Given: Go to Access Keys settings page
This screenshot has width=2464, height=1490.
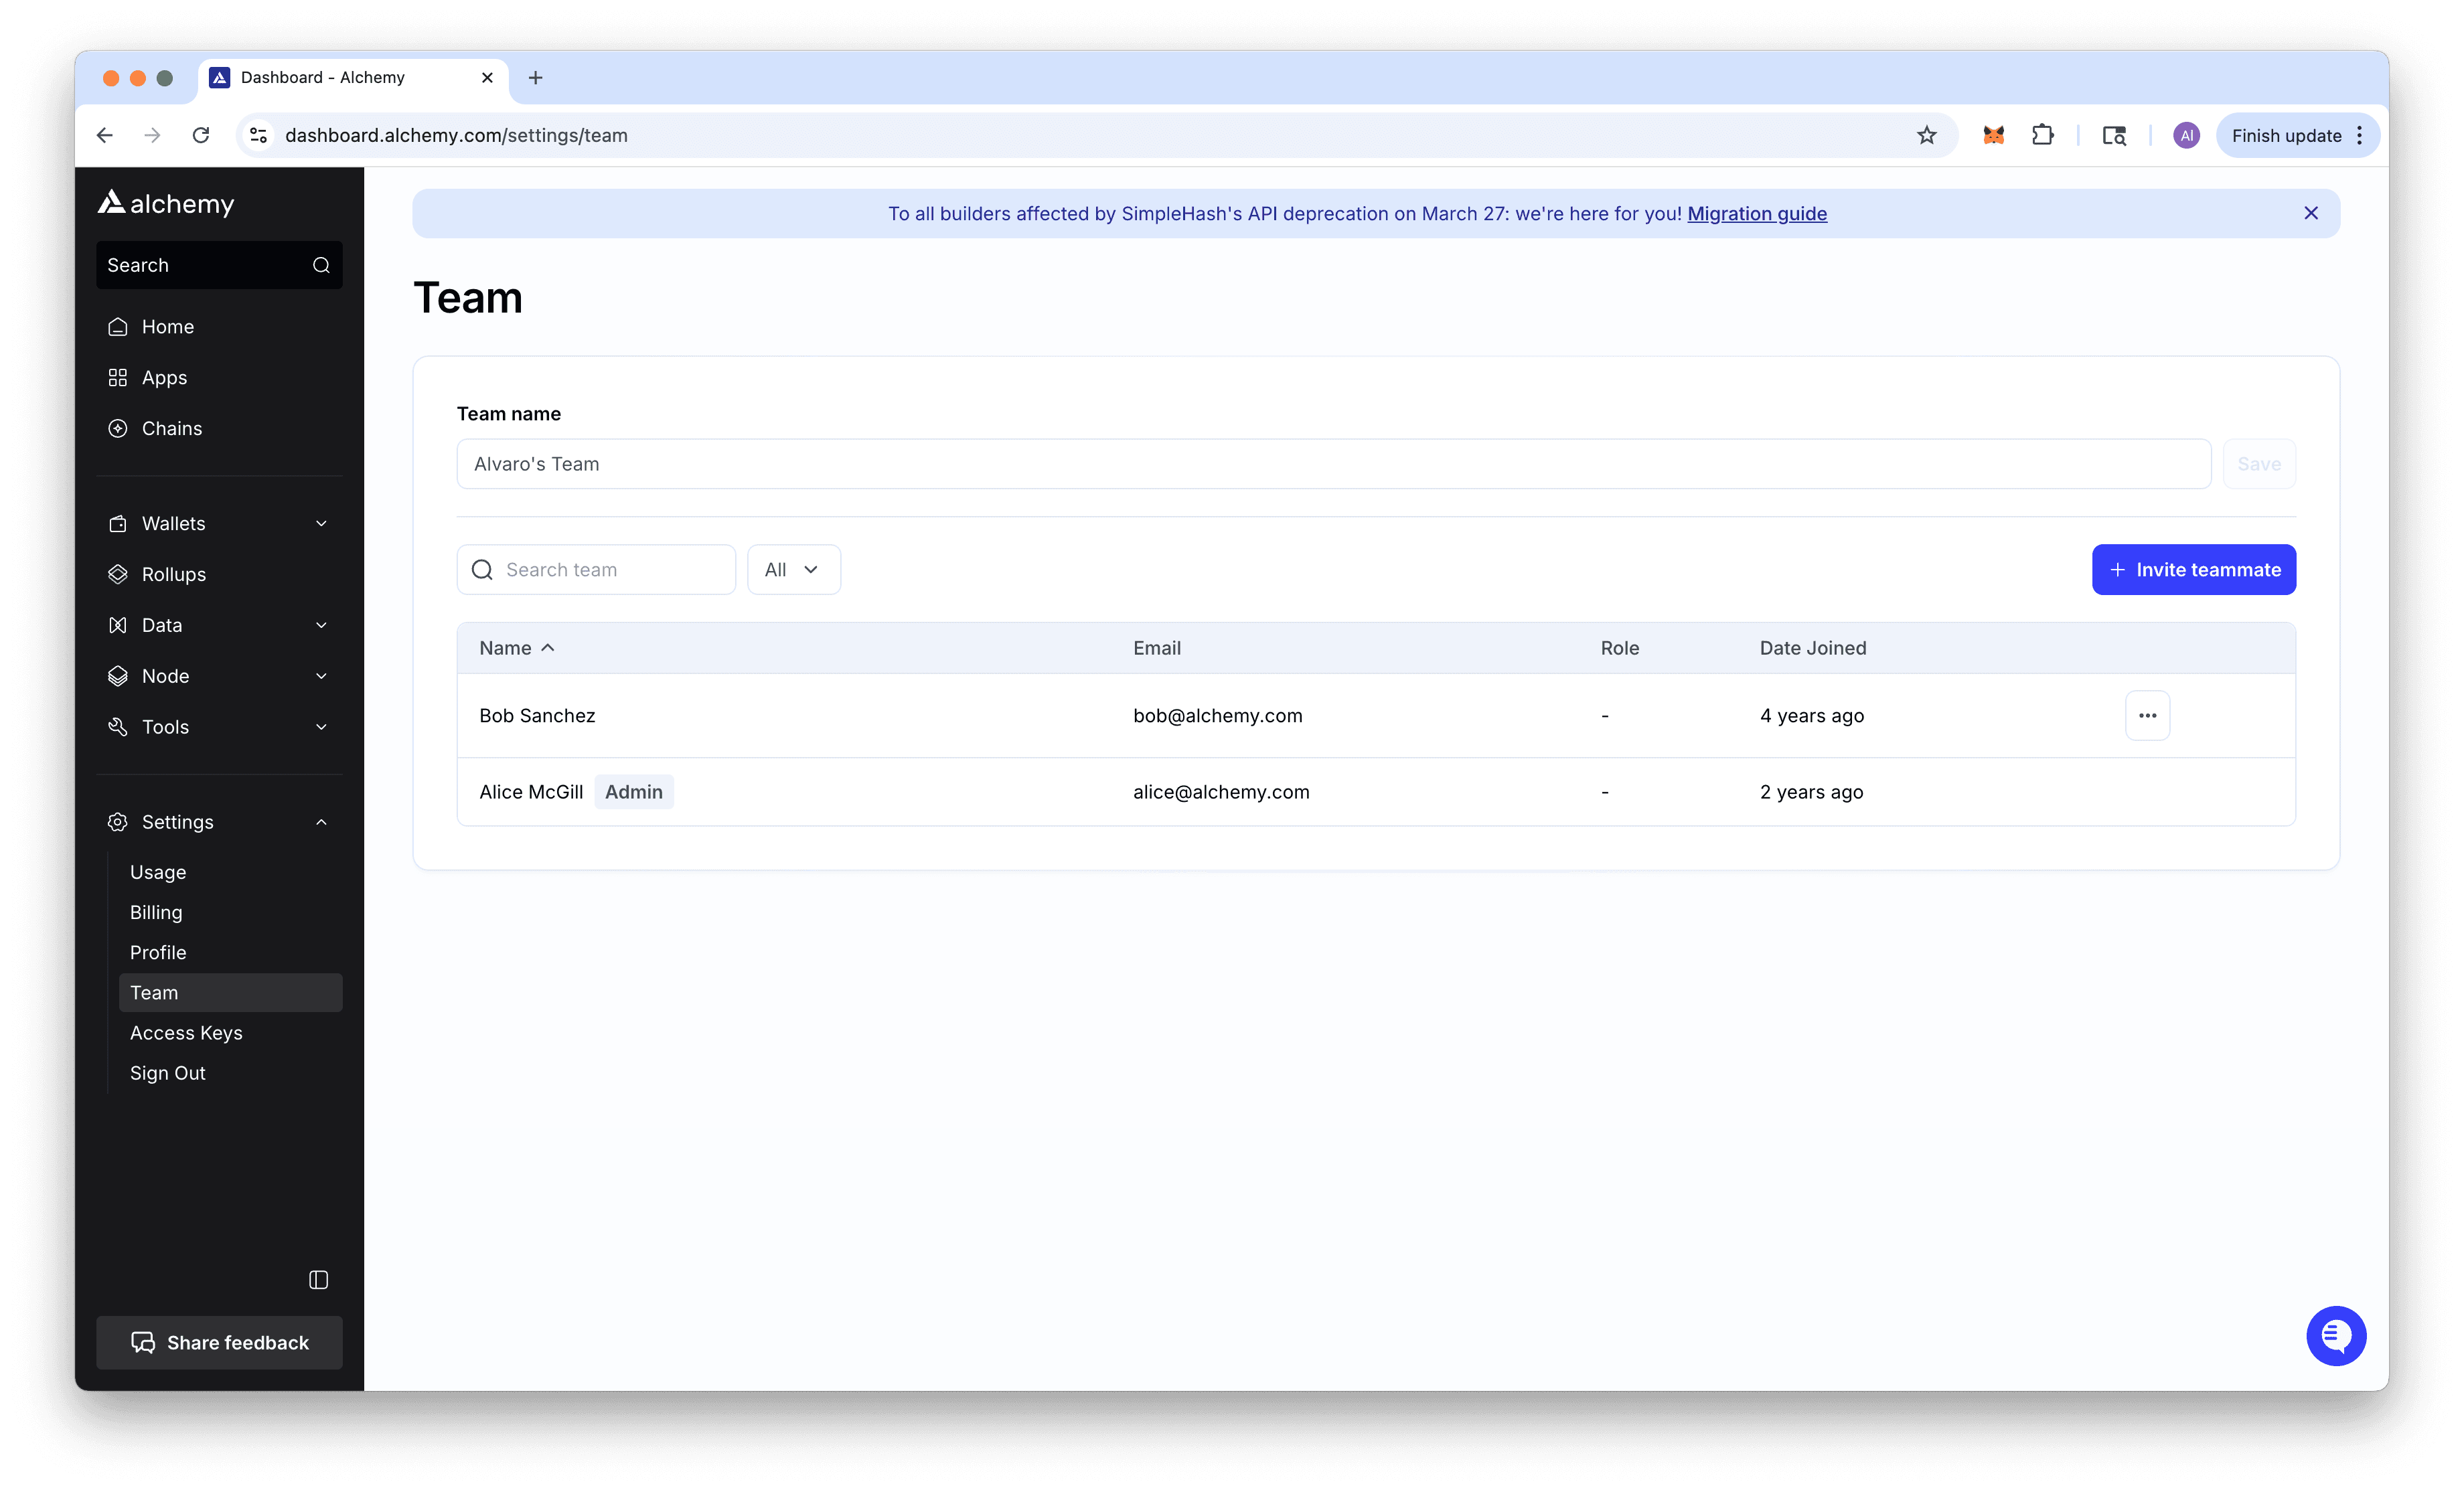Looking at the screenshot, I should pyautogui.click(x=186, y=1033).
